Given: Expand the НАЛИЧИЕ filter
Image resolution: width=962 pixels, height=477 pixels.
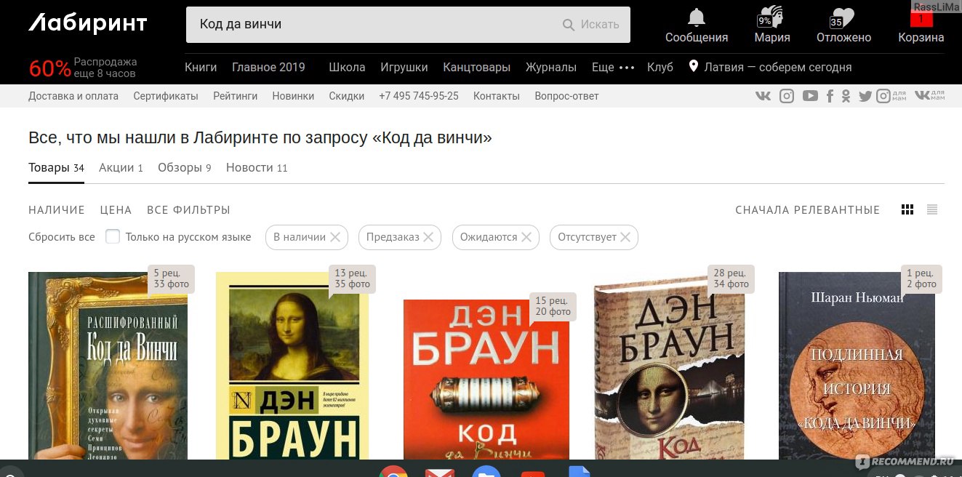Looking at the screenshot, I should [x=57, y=210].
